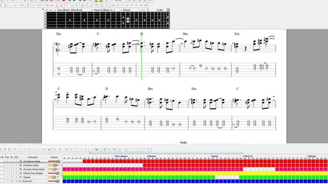The image size is (328, 184).
Task: Apply the ff dynamic from the toolbar
Action: pos(141,5)
